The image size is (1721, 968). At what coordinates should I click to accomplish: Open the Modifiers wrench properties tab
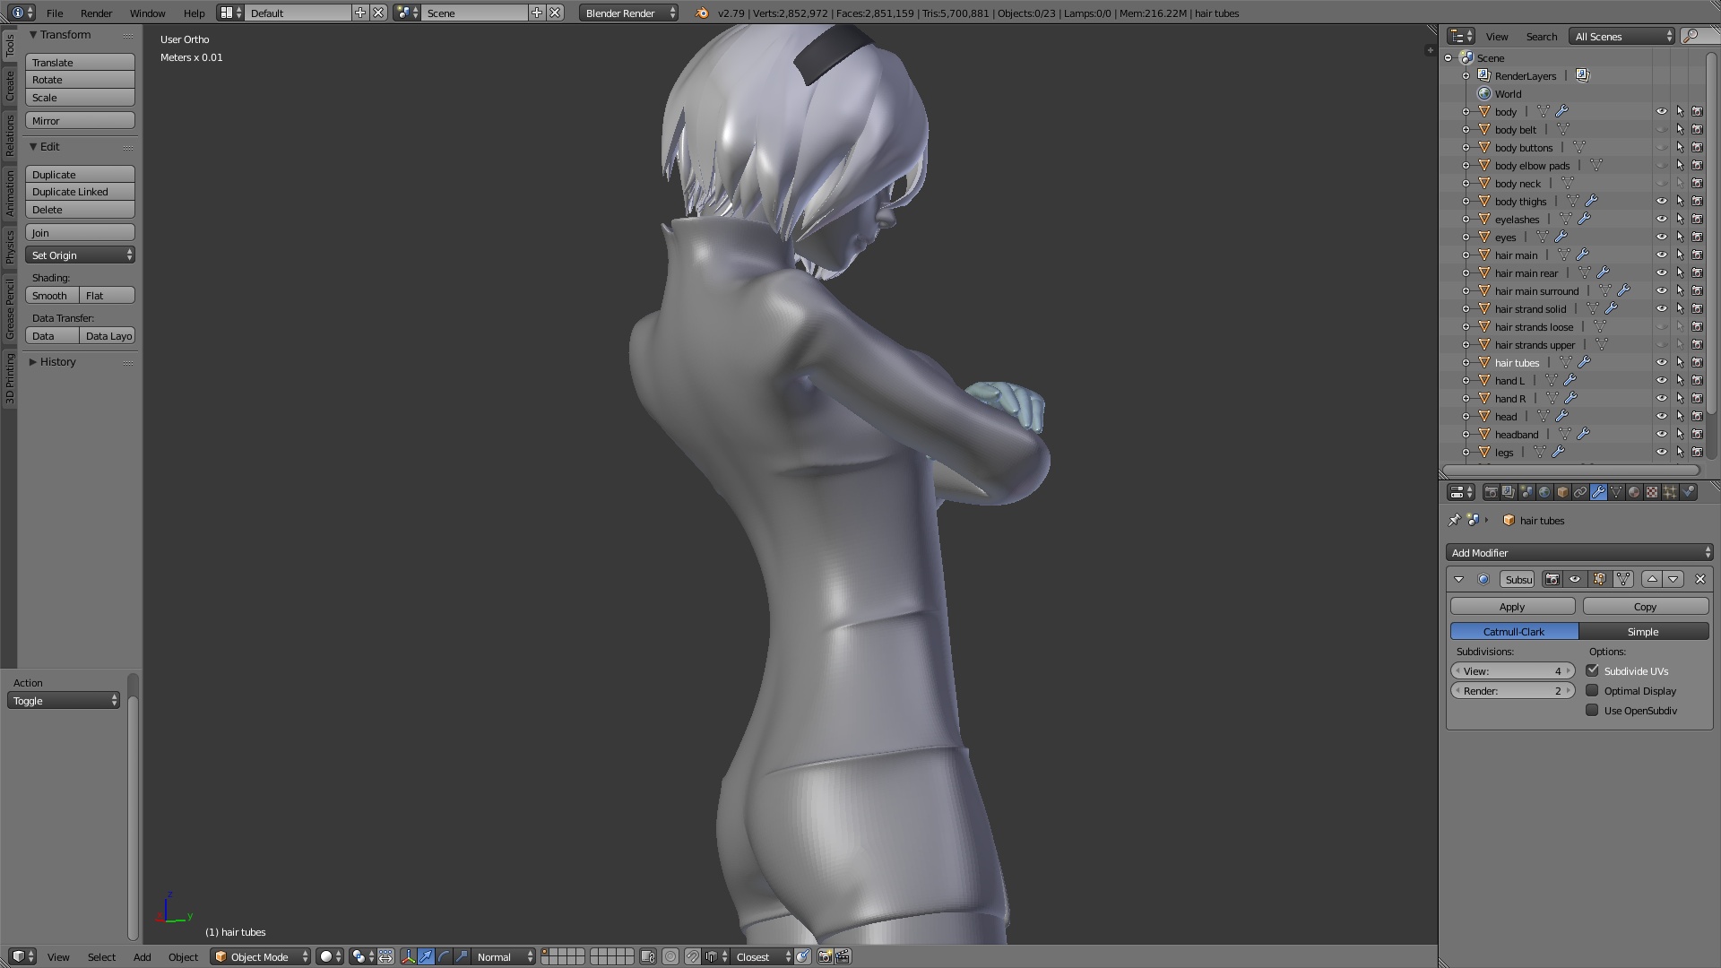click(1598, 492)
